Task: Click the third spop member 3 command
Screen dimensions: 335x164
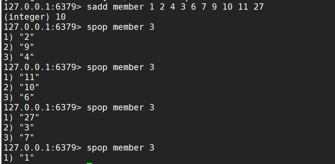Action: pyautogui.click(x=121, y=108)
